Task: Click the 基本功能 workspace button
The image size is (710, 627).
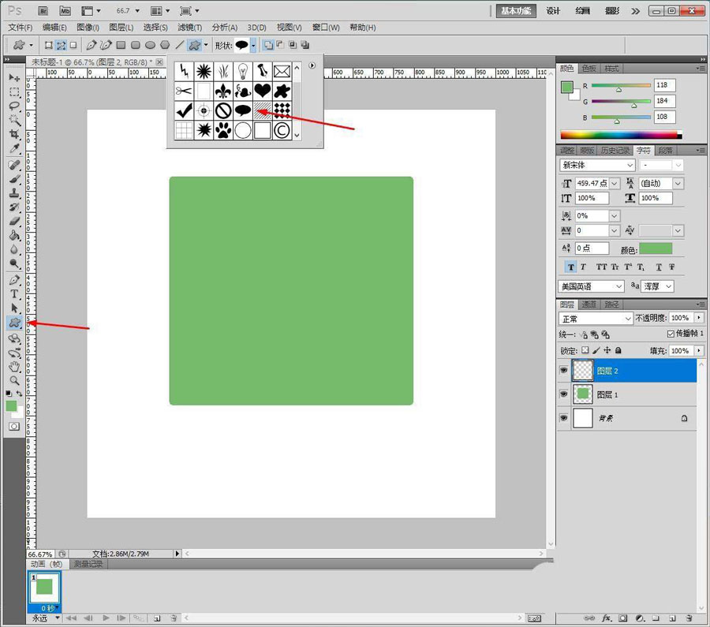Action: point(517,11)
